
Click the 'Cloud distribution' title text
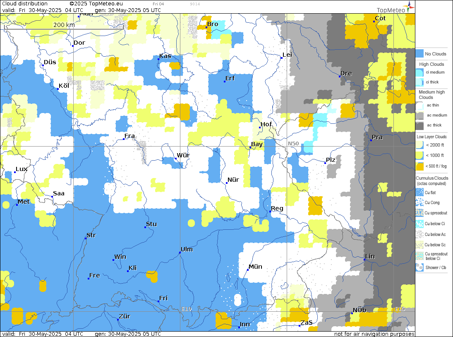[25, 4]
